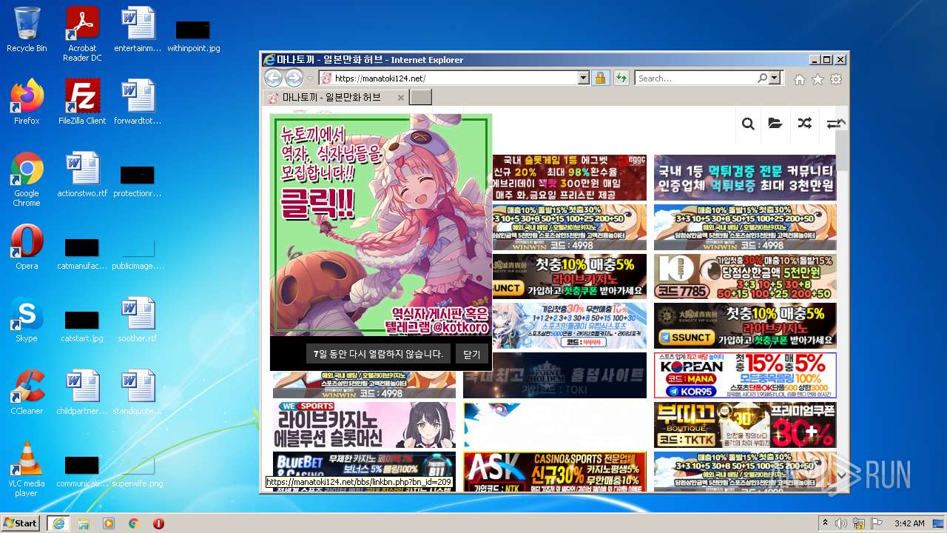Close the 마나토끼 tab
This screenshot has width=947, height=533.
point(400,97)
